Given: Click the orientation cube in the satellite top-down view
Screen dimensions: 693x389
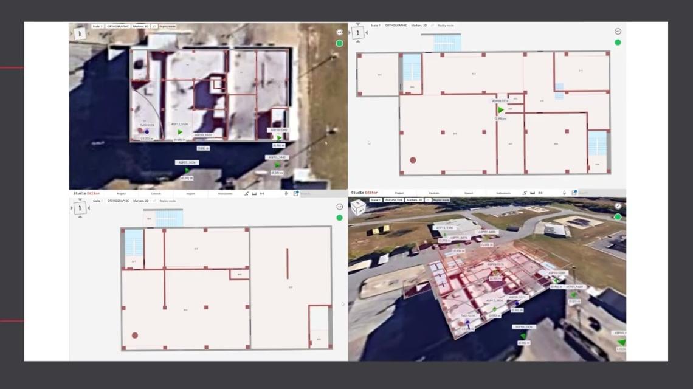Looking at the screenshot, I should click(x=80, y=33).
